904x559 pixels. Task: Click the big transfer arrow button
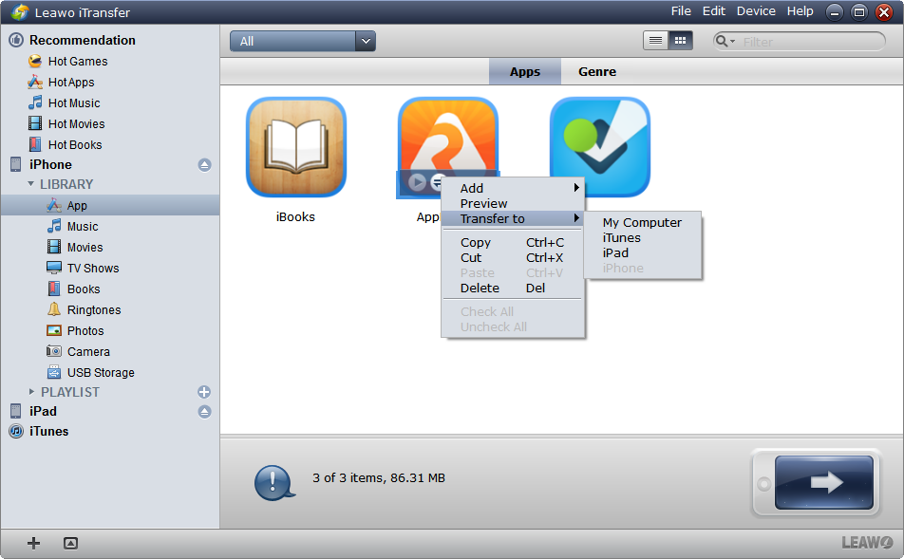[824, 482]
